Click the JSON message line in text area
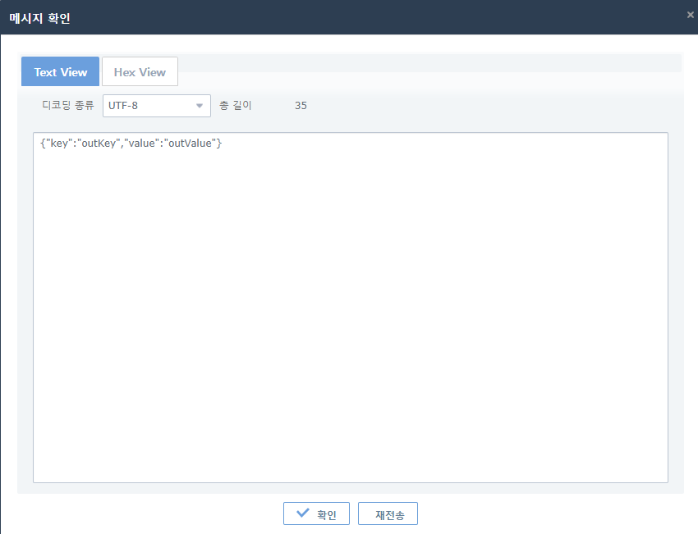The height and width of the screenshot is (534, 698). 131,144
